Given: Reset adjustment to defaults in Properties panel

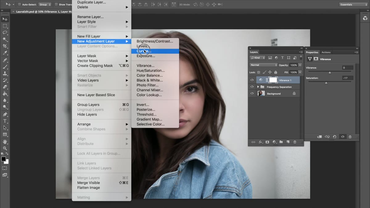Looking at the screenshot, I should (335, 137).
